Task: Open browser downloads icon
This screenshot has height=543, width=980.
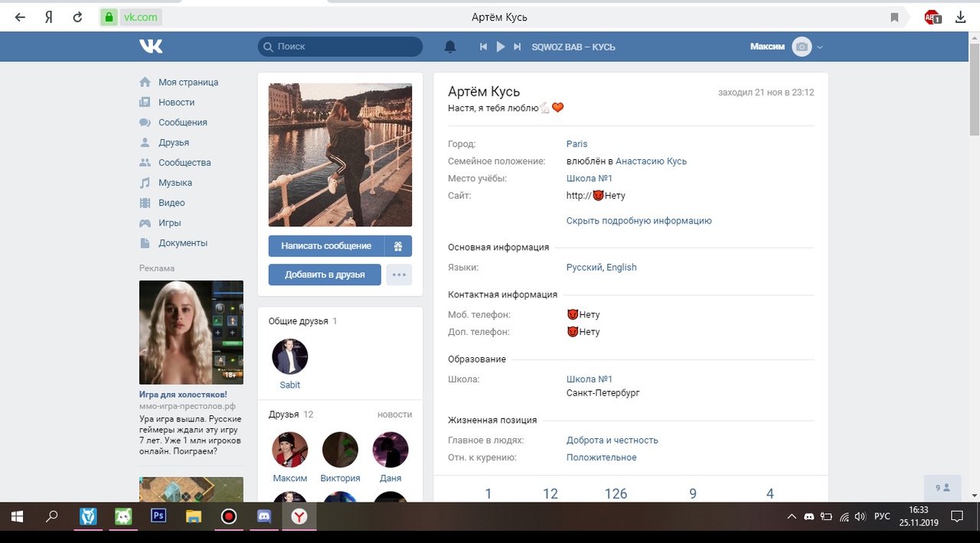Action: click(x=960, y=17)
